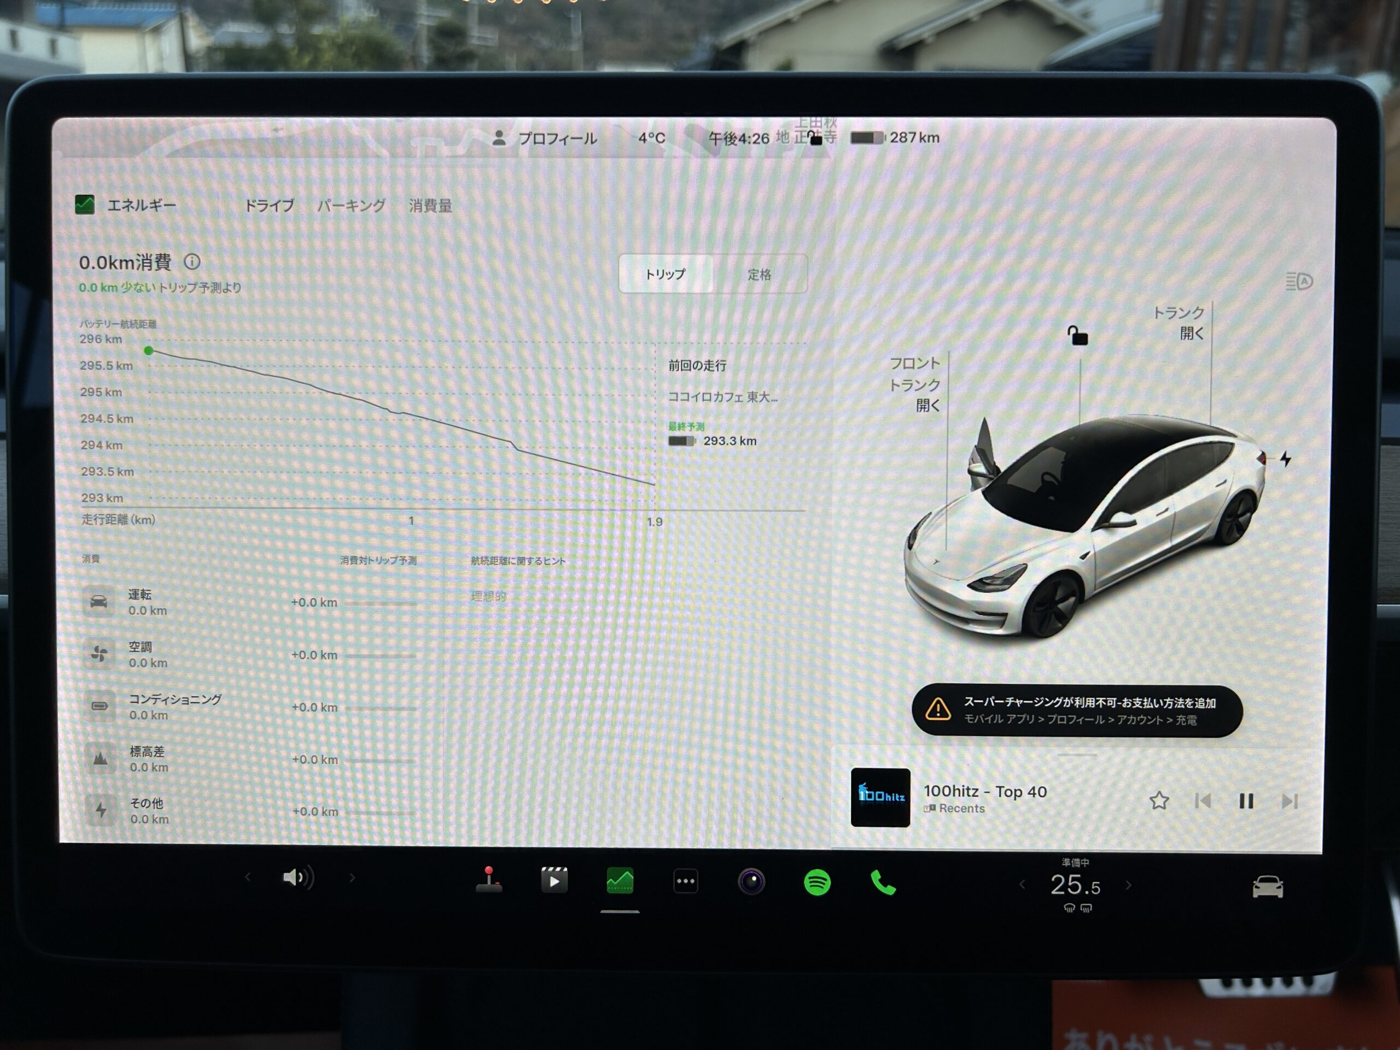The height and width of the screenshot is (1050, 1400).
Task: Decrease volume with left arrow
Action: click(x=248, y=877)
